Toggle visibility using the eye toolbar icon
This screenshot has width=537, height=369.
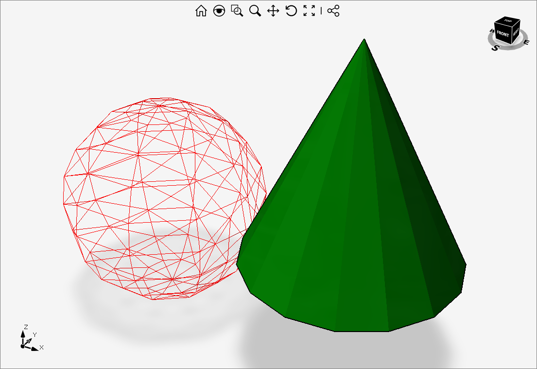(220, 11)
